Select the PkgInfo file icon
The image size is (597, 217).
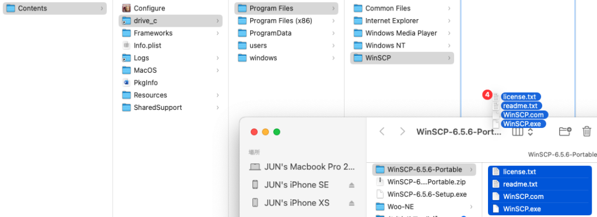click(127, 83)
